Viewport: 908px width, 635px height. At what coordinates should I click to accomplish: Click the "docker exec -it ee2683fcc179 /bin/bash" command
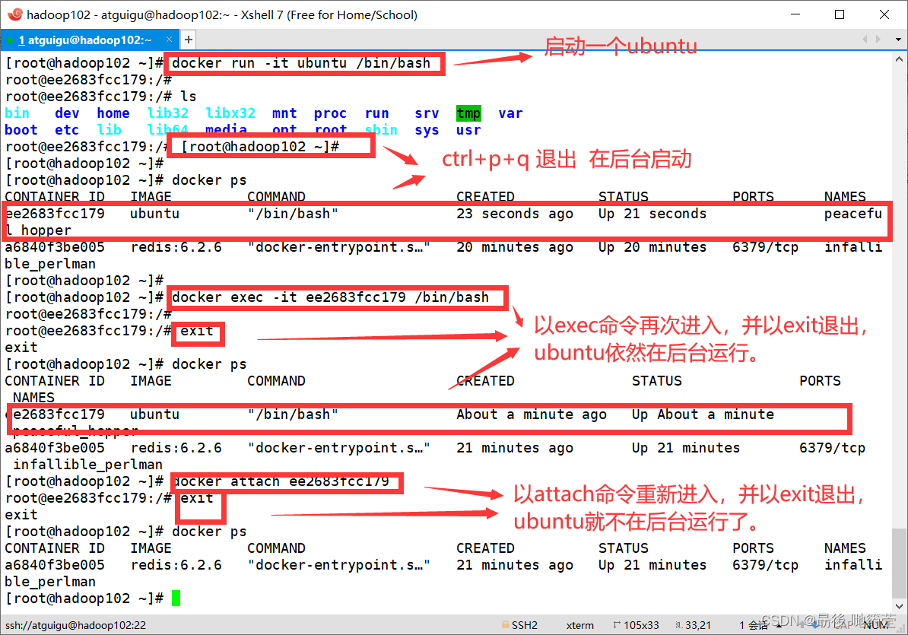(330, 297)
